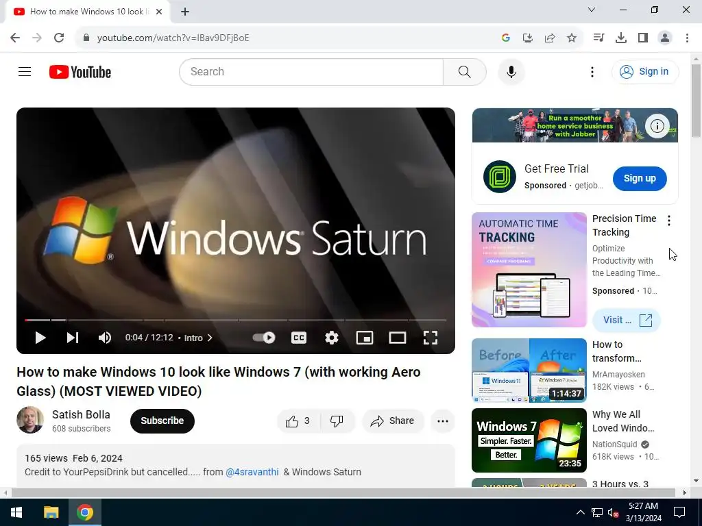This screenshot has width=702, height=526.
Task: Turn on closed captions
Action: click(299, 338)
